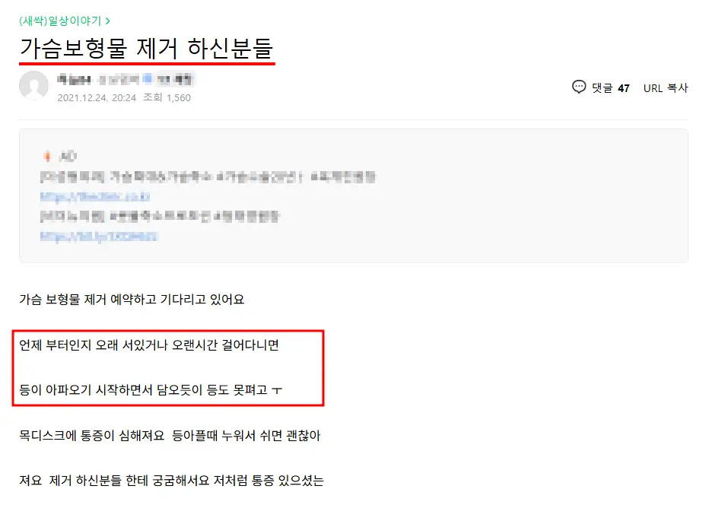
Task: Click the blurred AD label
Action: [68, 157]
